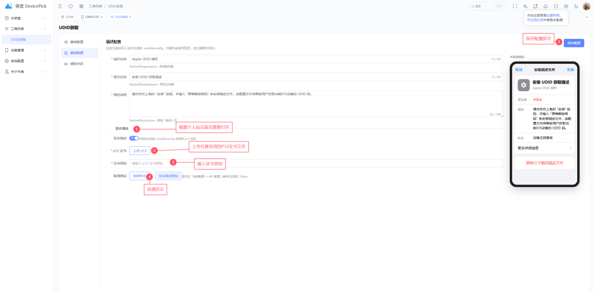Open the 描述配置 section
Viewport: 594px width, 292px height.
click(79, 53)
